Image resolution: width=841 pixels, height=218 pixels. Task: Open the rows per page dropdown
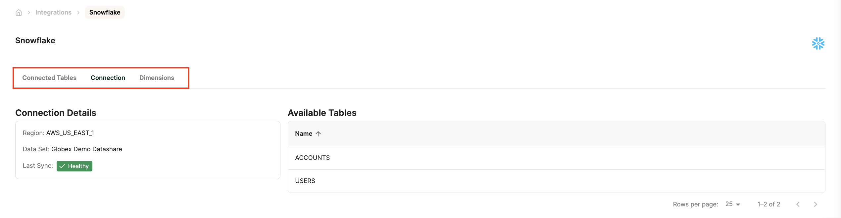pyautogui.click(x=732, y=204)
